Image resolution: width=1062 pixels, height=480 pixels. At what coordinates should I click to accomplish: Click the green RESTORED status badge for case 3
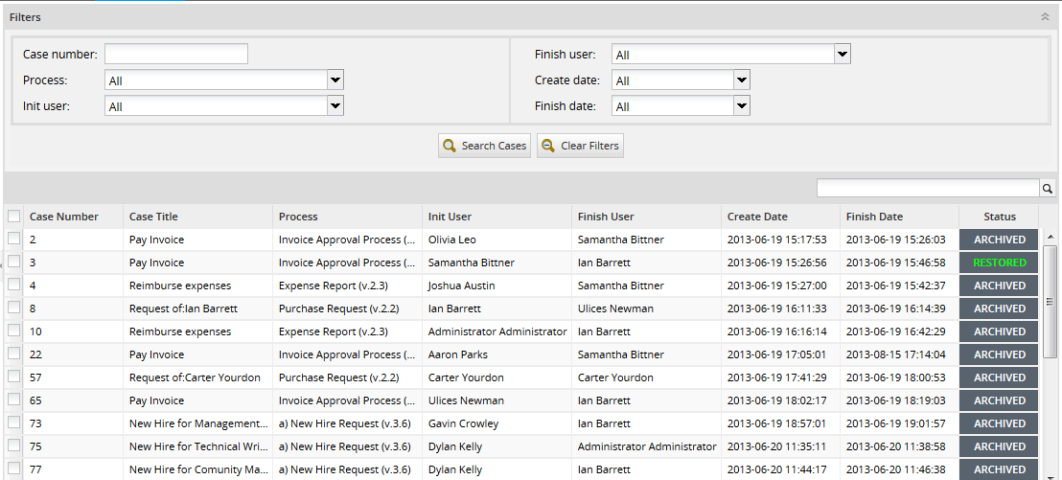[999, 263]
